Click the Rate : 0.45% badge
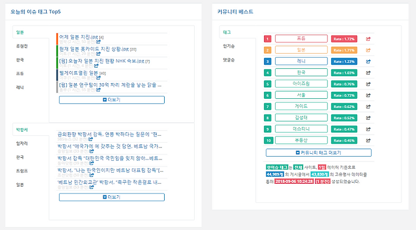Image resolution: width=416 pixels, height=230 pixels. [x=344, y=140]
